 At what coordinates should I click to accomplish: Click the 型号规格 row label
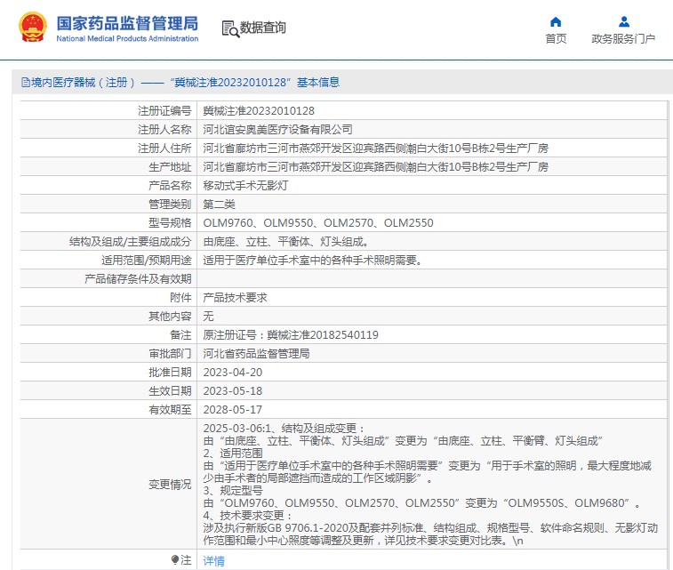tap(170, 223)
